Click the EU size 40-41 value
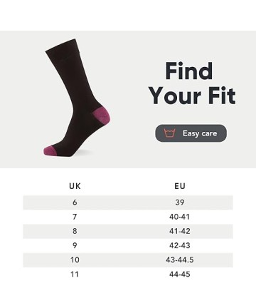This screenshot has width=256, height=308. (x=180, y=217)
